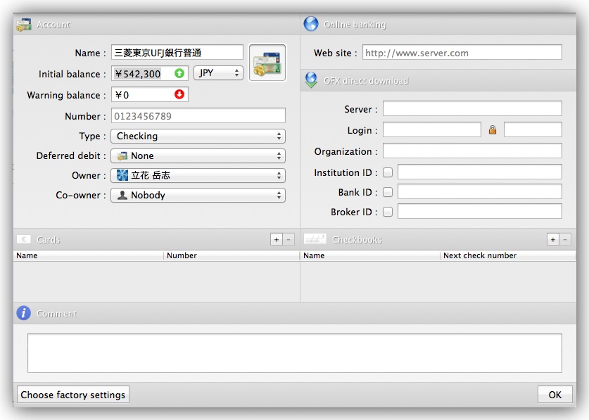The height and width of the screenshot is (420, 589).
Task: Click the padlock icon beside Login
Action: point(493,130)
